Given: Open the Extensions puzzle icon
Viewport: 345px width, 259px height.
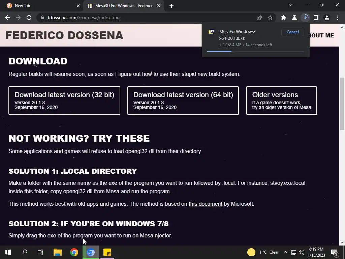Looking at the screenshot, I should [x=284, y=18].
